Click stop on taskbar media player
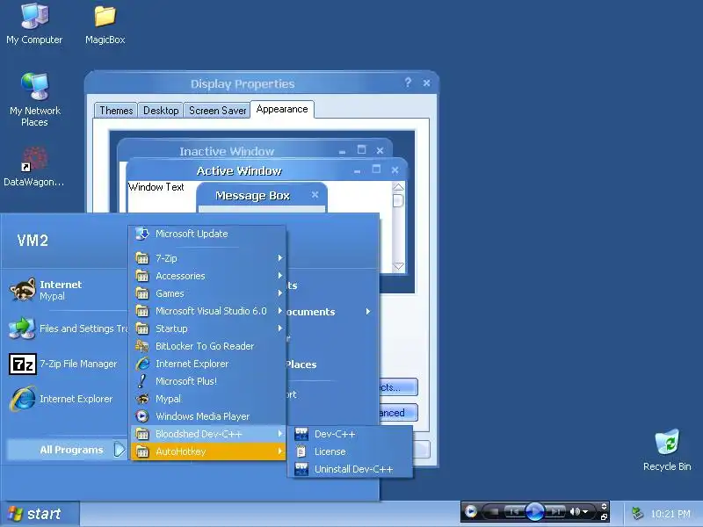703x527 pixels. point(494,511)
